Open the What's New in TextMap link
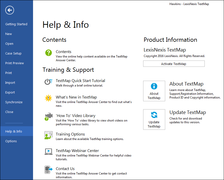 (76, 97)
